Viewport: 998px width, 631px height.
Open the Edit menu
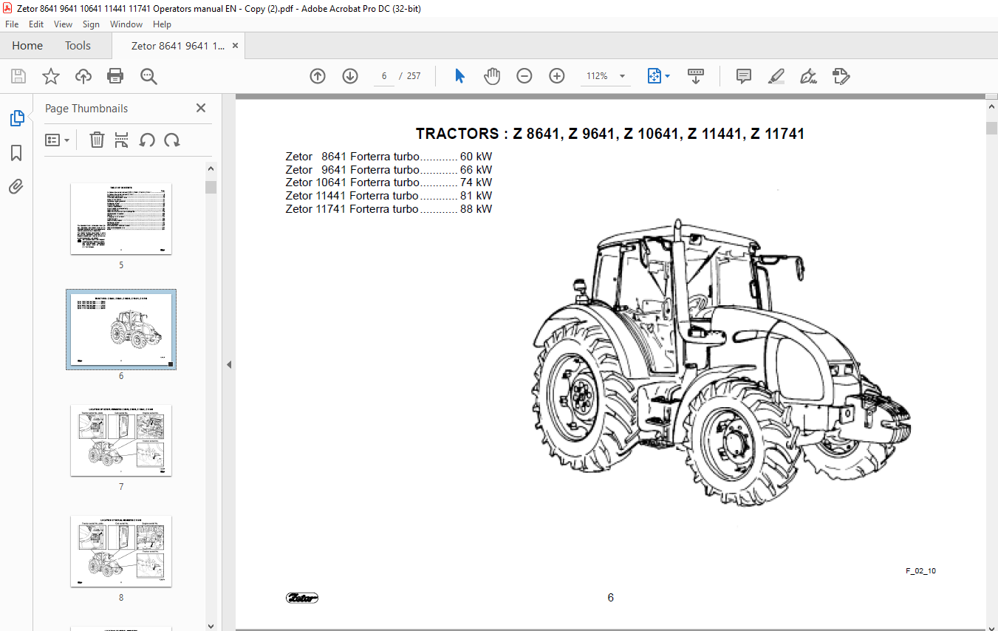(35, 24)
